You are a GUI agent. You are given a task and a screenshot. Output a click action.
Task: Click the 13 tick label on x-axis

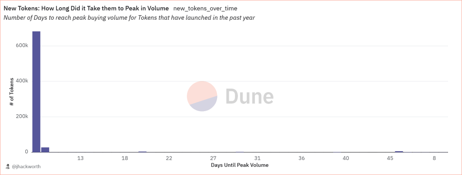[80, 158]
